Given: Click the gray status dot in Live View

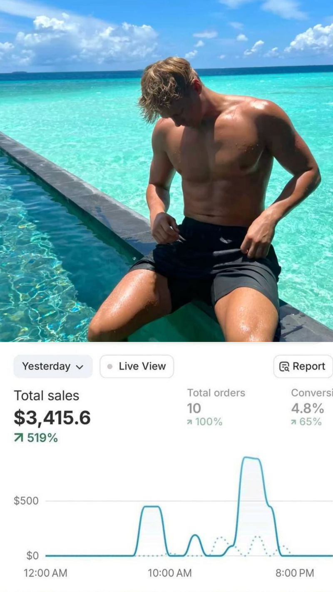Looking at the screenshot, I should click(x=110, y=367).
